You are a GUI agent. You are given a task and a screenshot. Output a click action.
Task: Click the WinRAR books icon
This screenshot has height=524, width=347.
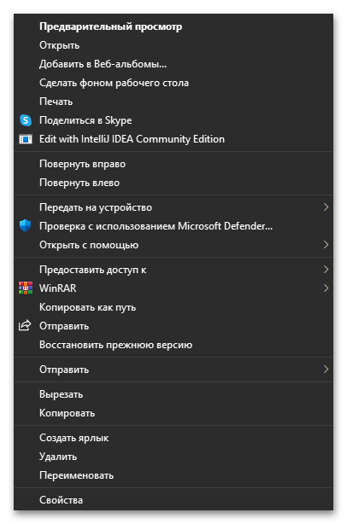pos(26,288)
